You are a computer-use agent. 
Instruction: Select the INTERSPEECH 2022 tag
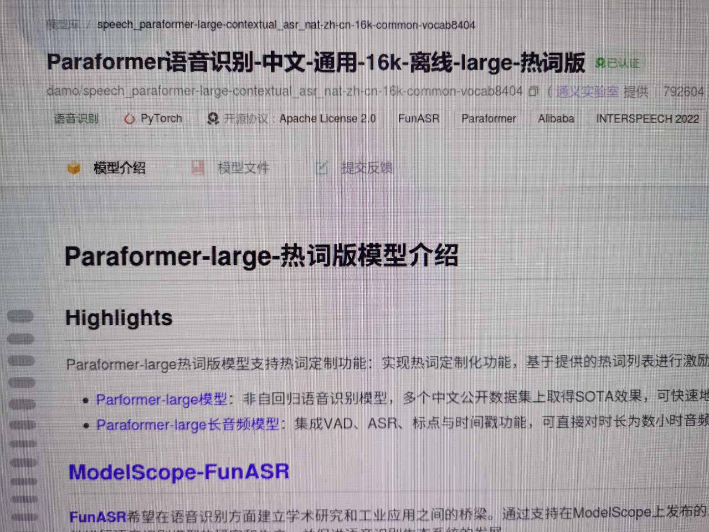click(648, 119)
